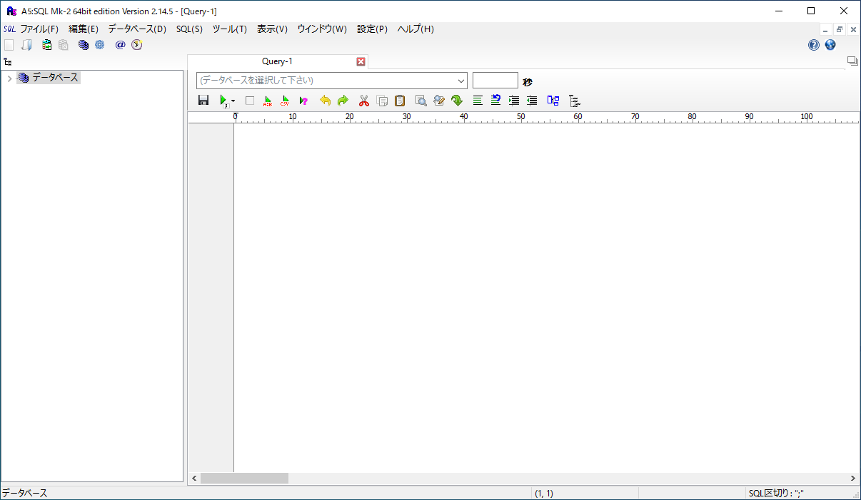Click the magnifier find icon
The height and width of the screenshot is (500, 861).
421,101
